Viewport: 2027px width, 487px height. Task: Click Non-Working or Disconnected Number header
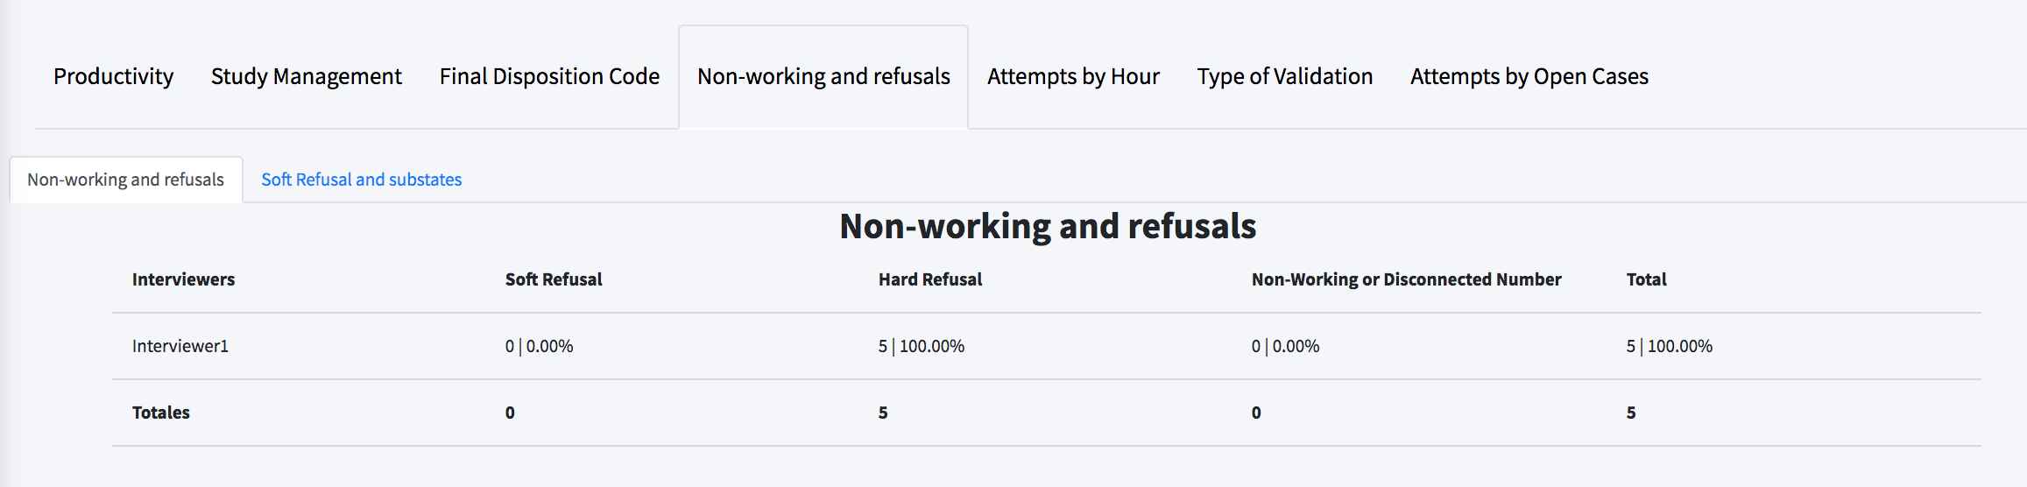pyautogui.click(x=1406, y=279)
